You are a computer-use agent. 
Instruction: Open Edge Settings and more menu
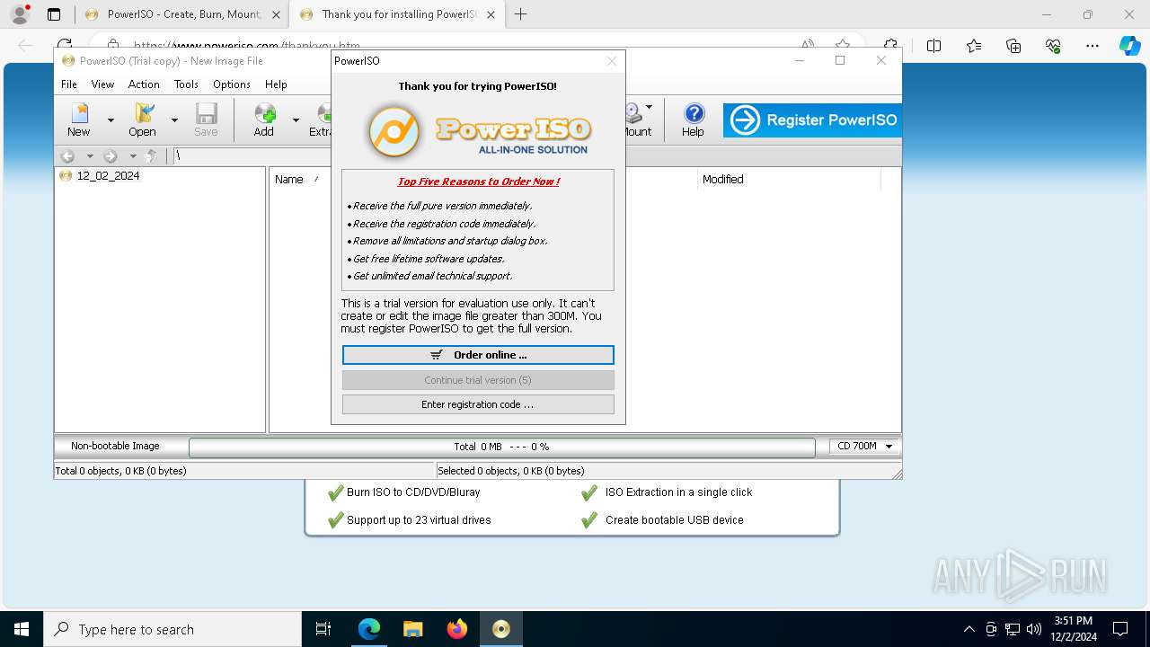click(1092, 46)
